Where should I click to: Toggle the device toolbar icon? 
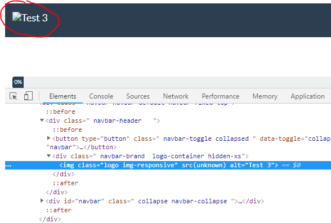(28, 96)
